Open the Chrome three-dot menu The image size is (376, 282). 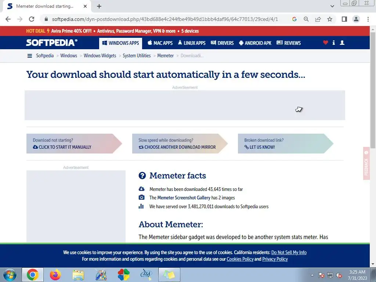[x=368, y=19]
